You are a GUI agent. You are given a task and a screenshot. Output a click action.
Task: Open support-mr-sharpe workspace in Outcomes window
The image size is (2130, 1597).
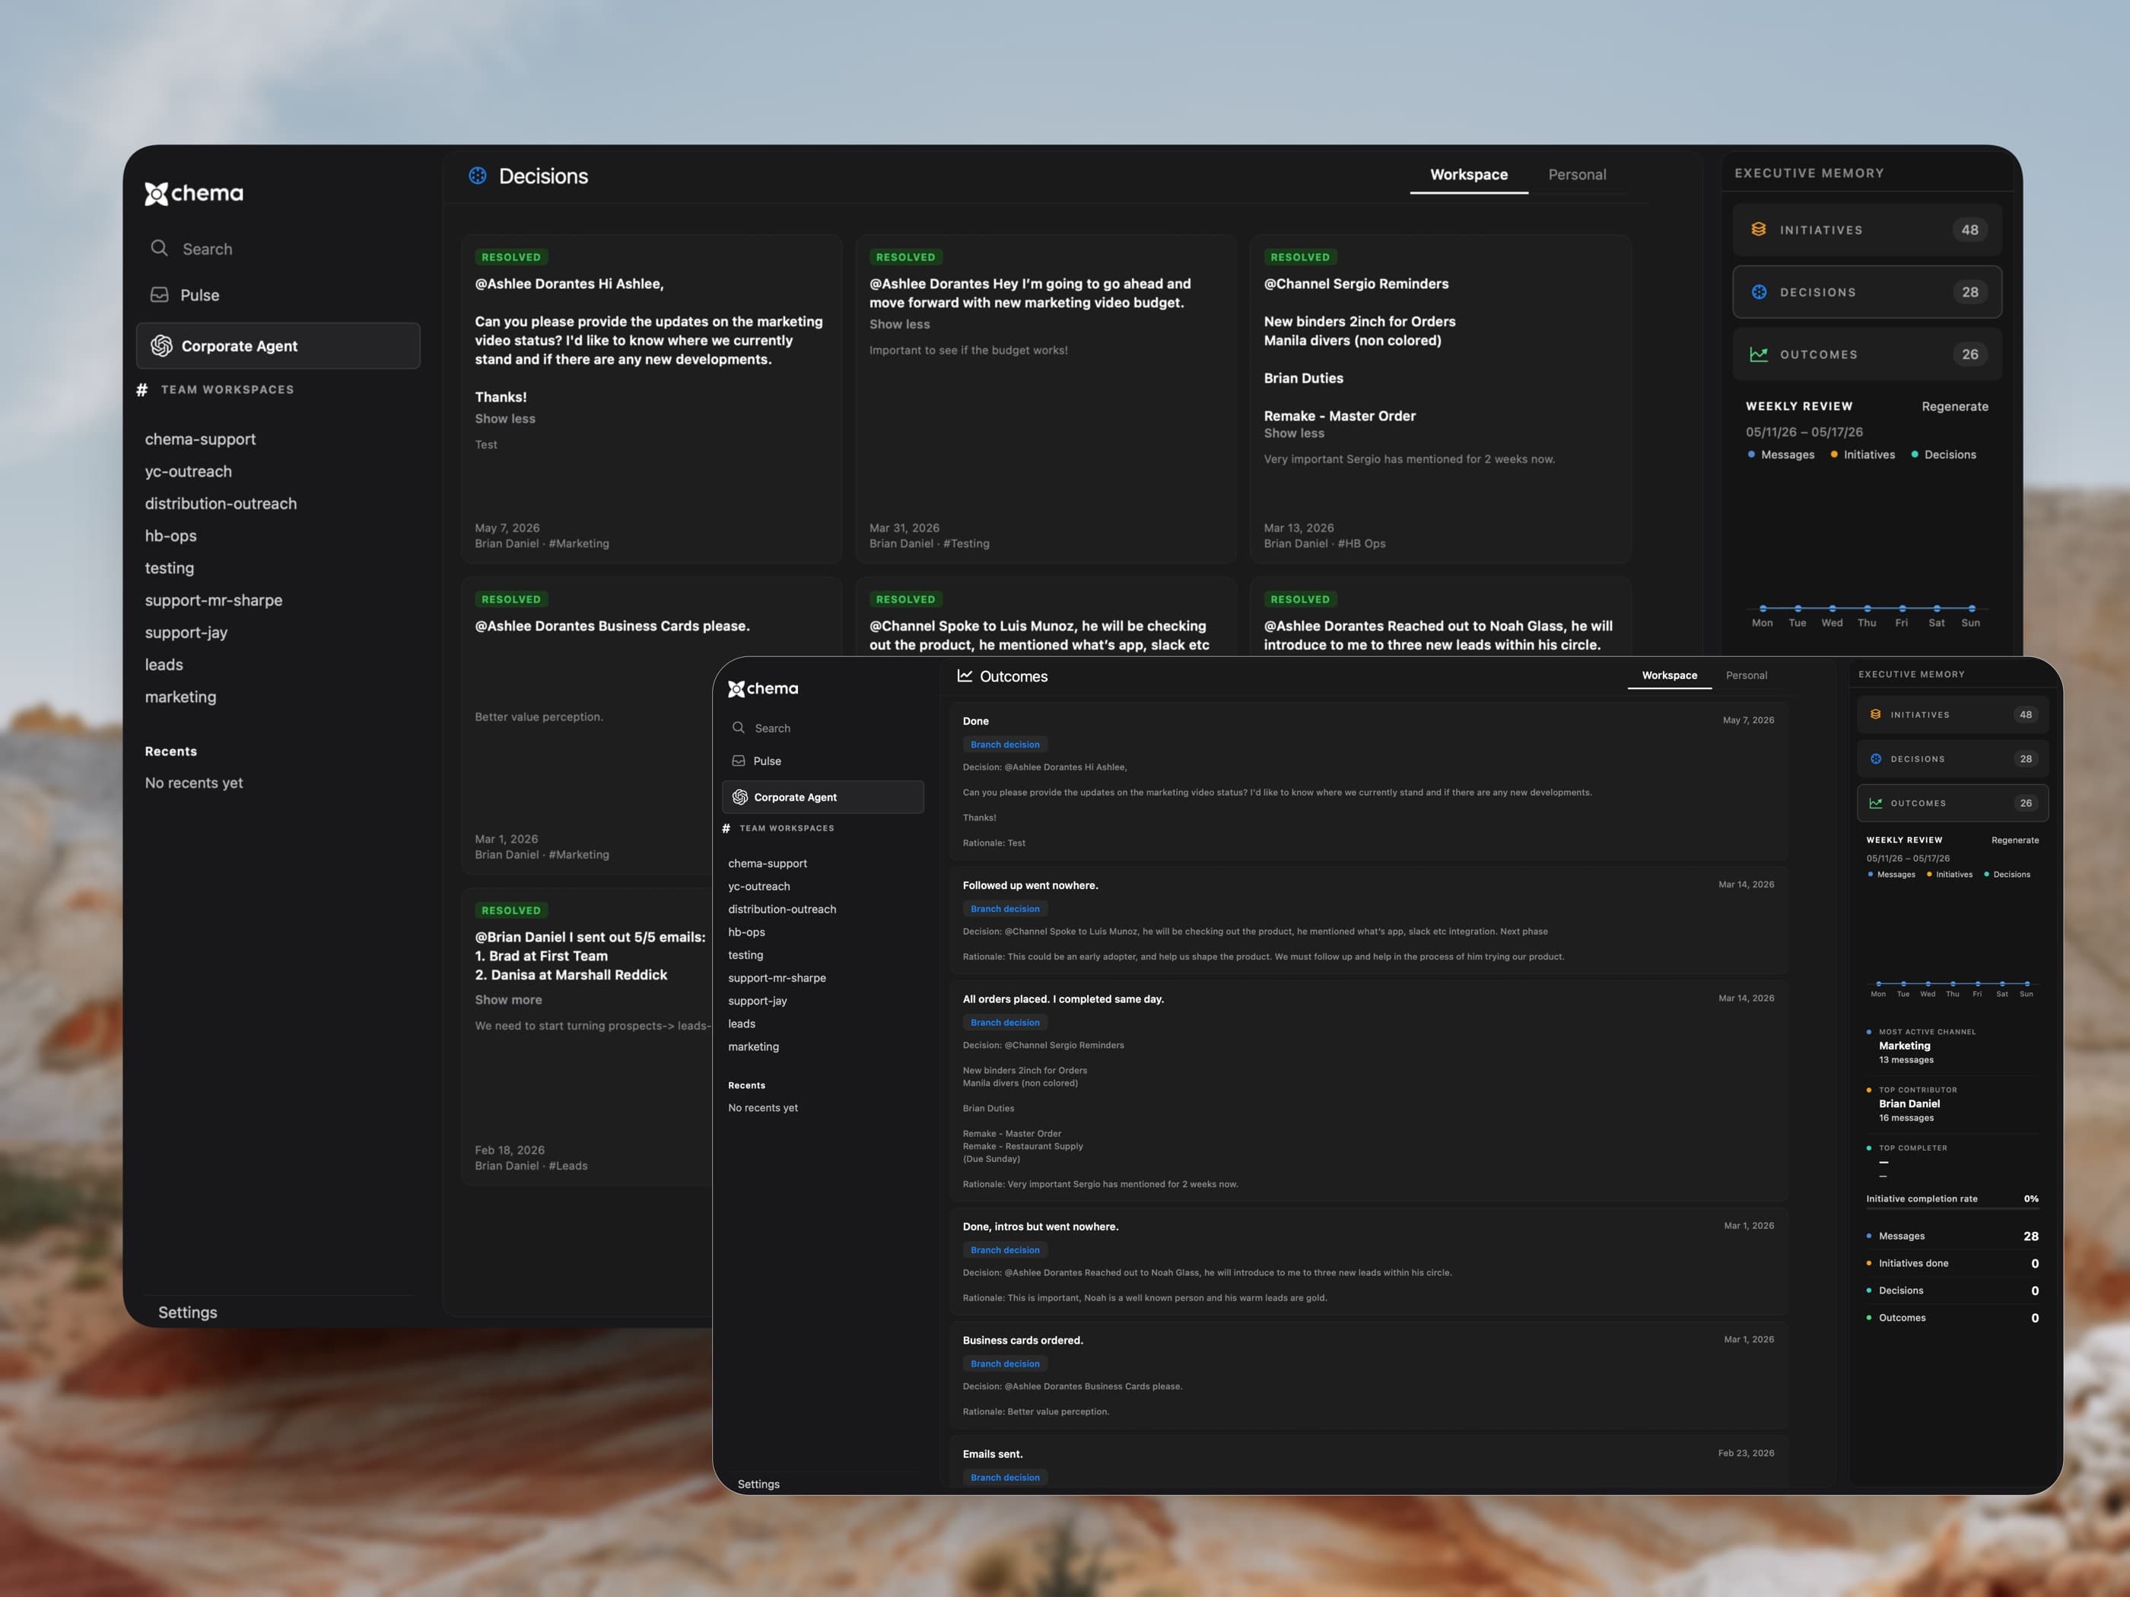coord(777,978)
